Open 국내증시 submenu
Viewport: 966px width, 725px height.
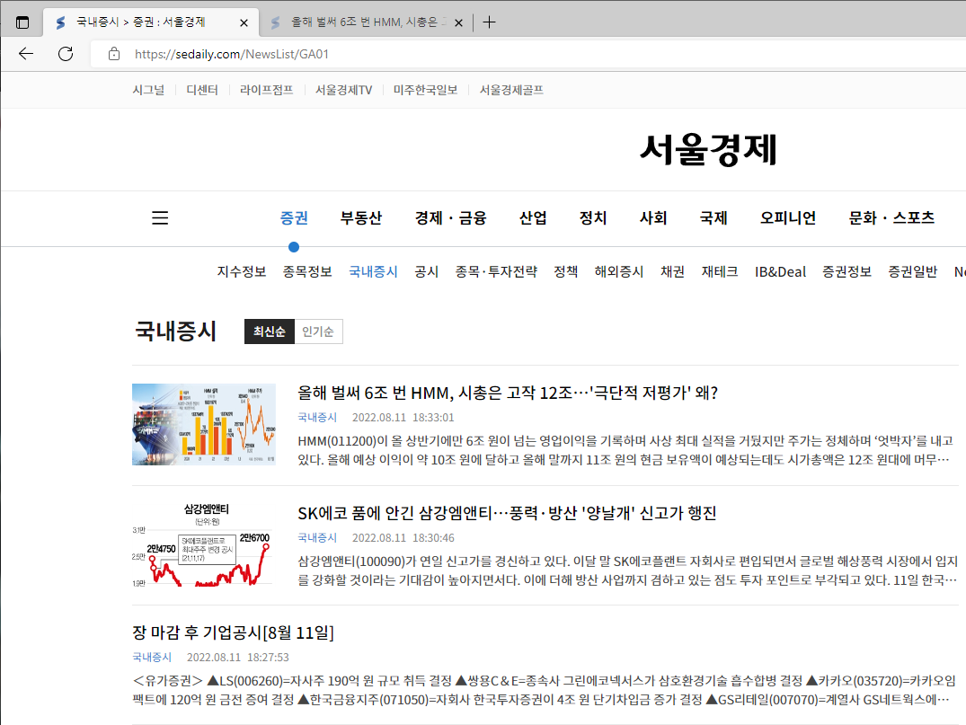[373, 271]
